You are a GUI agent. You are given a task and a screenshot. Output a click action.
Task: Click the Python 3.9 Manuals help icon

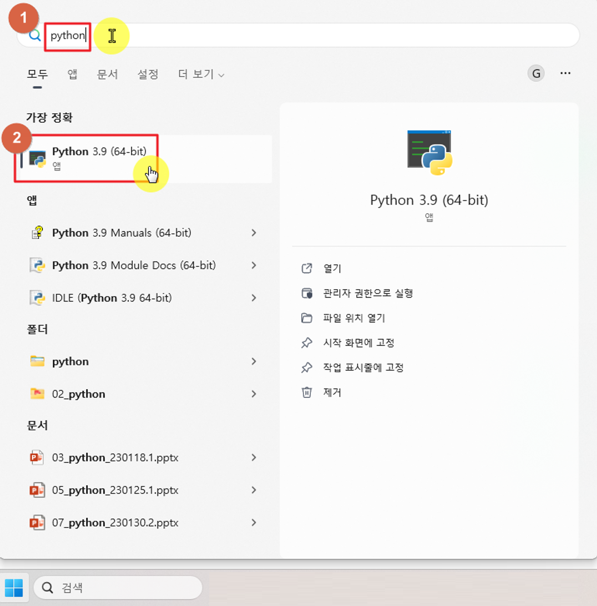[37, 233]
